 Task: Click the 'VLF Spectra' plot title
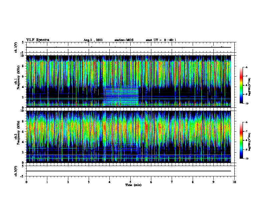click(x=38, y=40)
